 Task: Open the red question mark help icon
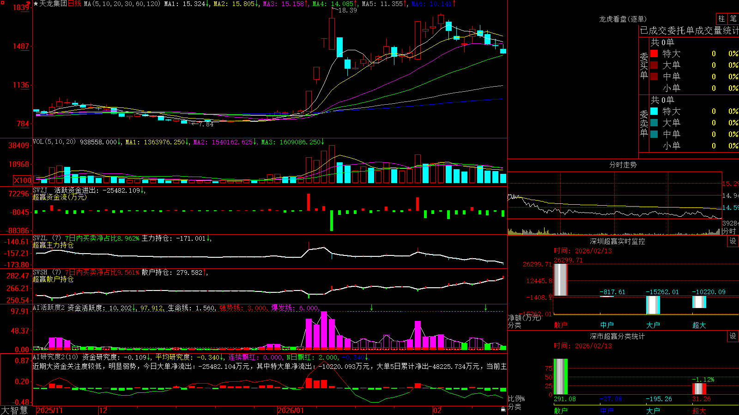[29, 4]
